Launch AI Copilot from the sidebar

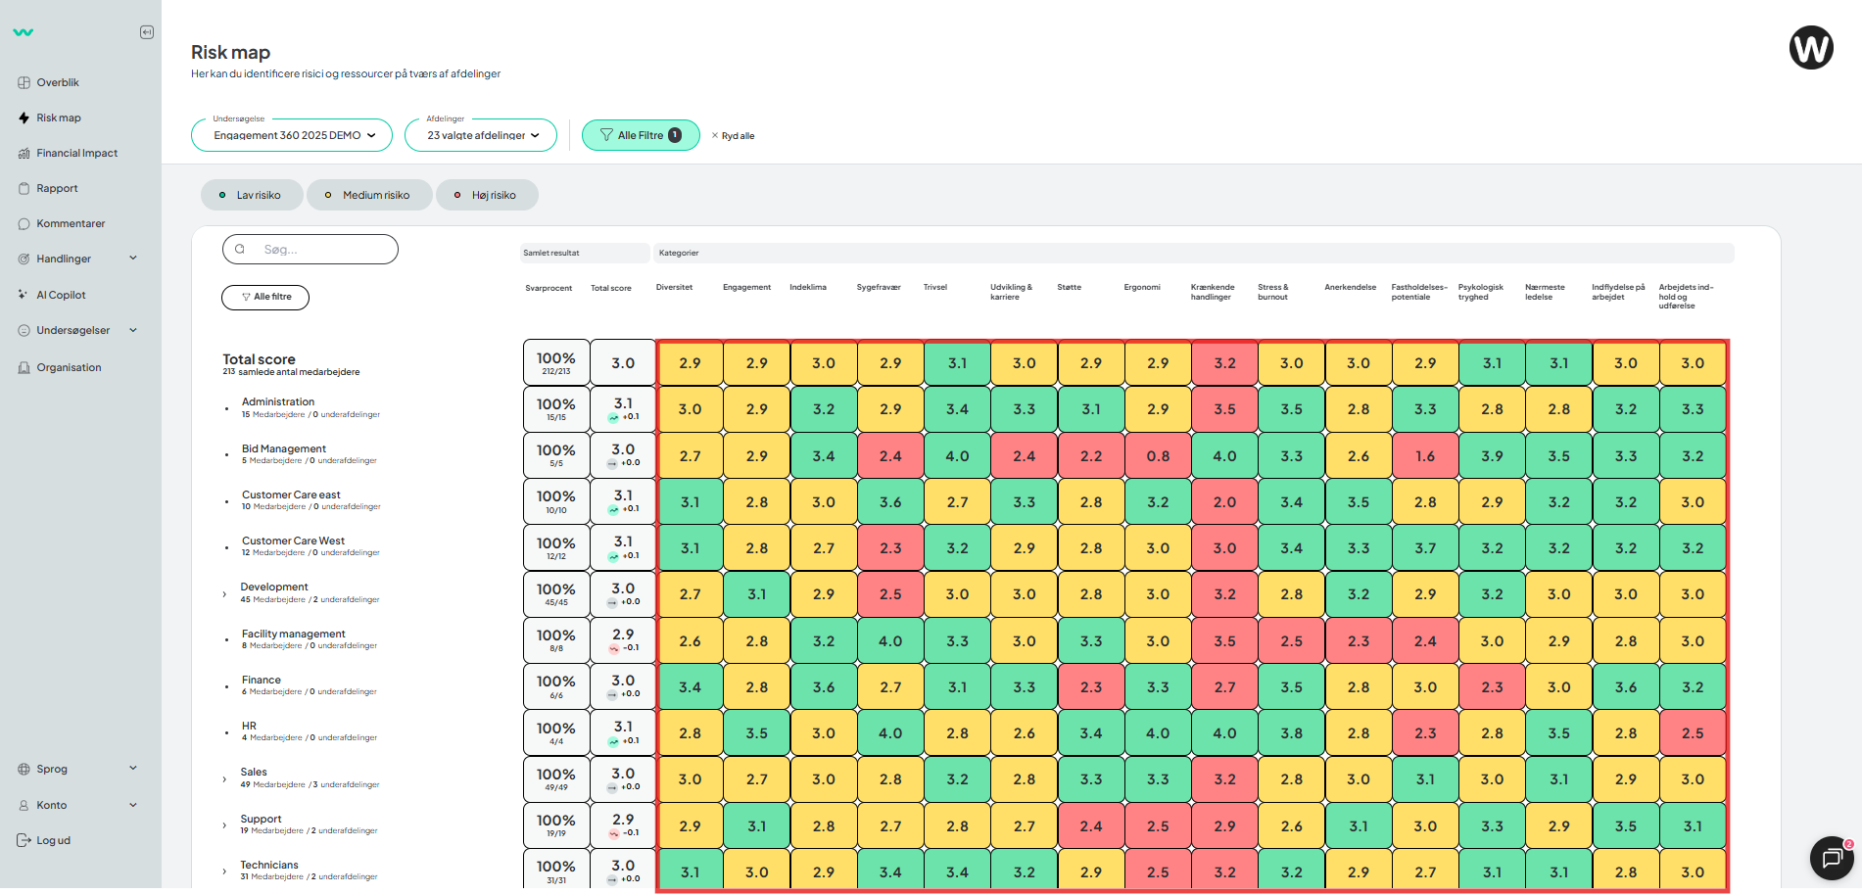coord(61,294)
